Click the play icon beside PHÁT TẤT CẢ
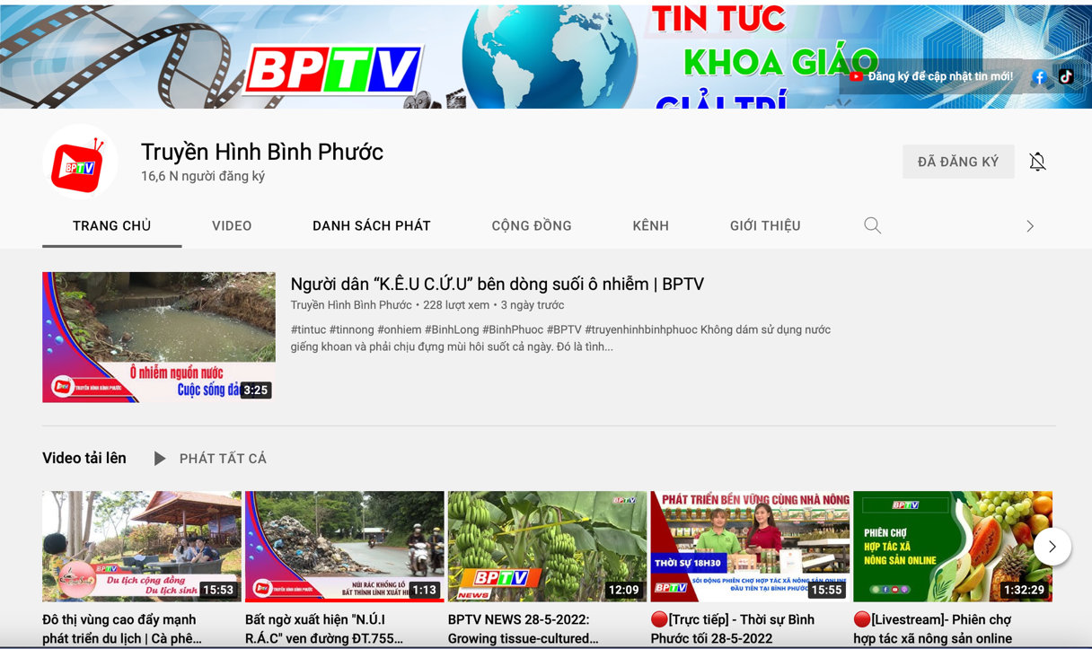Image resolution: width=1092 pixels, height=649 pixels. pyautogui.click(x=160, y=459)
